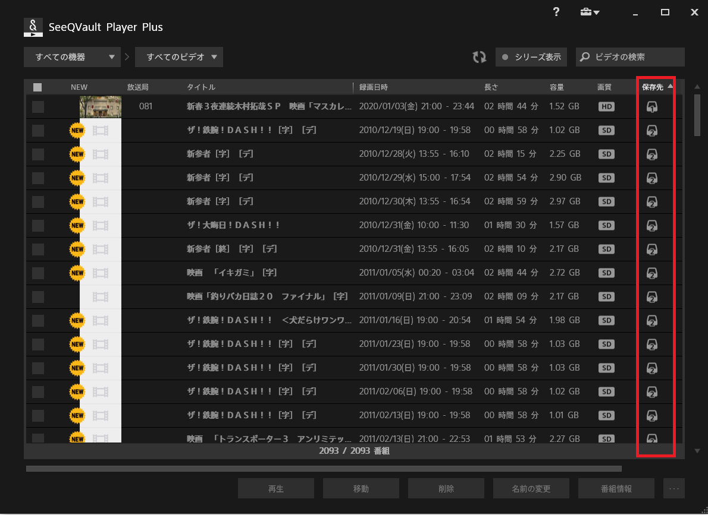708x515 pixels.
Task: Open the すべてのビデオ dropdown
Action: click(x=179, y=57)
